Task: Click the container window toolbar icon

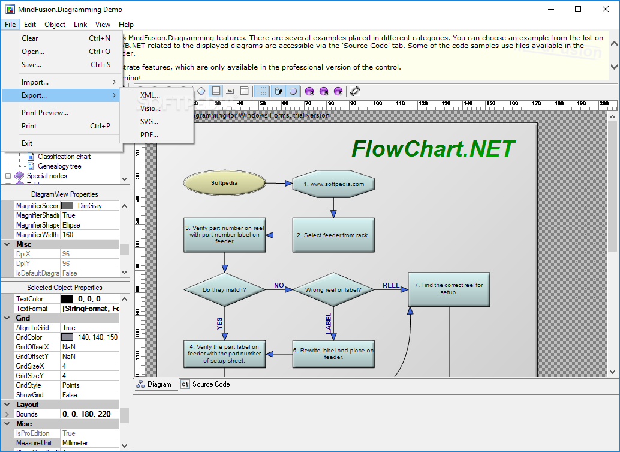Action: pos(245,91)
